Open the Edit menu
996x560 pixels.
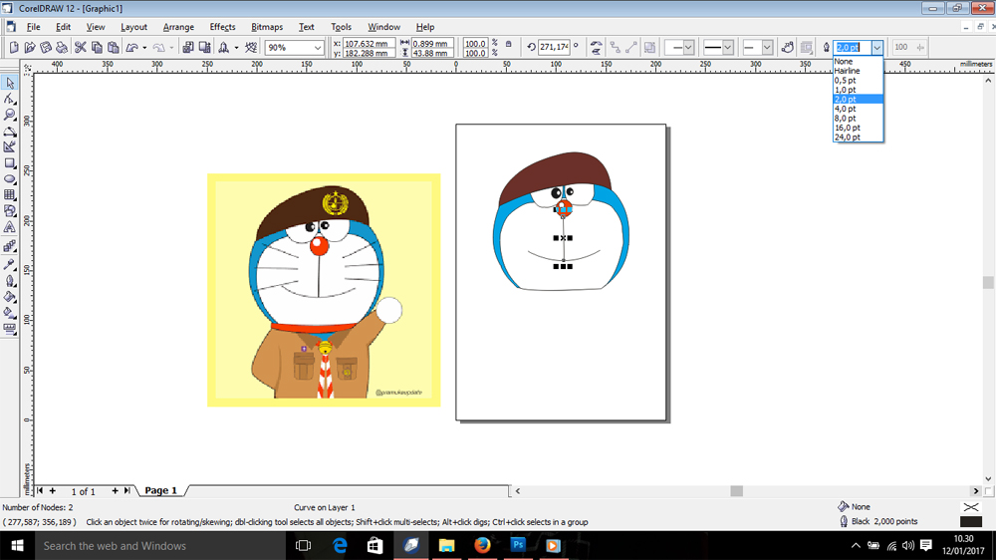[x=63, y=27]
